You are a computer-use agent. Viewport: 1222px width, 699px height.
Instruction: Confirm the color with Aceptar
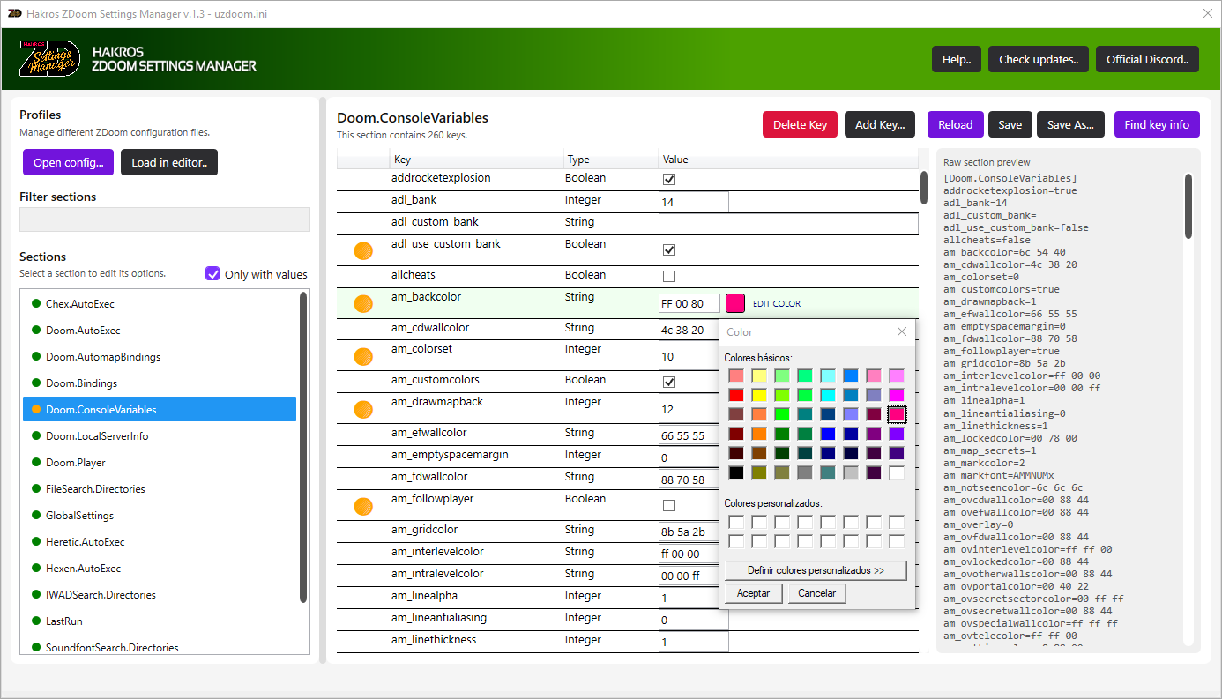(754, 593)
